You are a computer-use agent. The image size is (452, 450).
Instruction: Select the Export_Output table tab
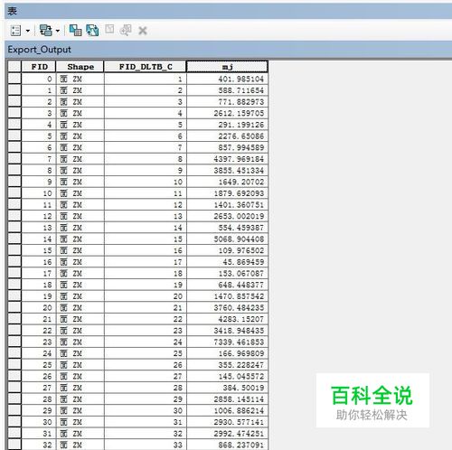click(39, 50)
